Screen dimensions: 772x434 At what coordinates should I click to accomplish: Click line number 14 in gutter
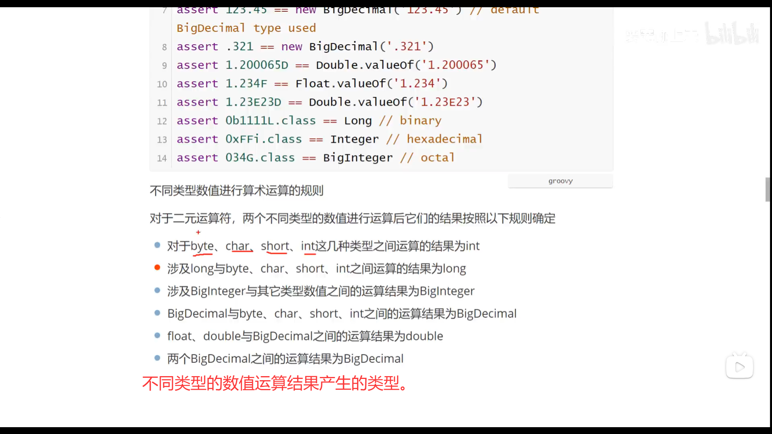(x=162, y=158)
